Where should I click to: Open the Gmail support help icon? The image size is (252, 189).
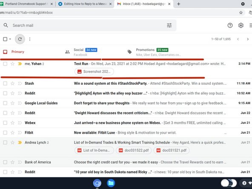click(230, 25)
